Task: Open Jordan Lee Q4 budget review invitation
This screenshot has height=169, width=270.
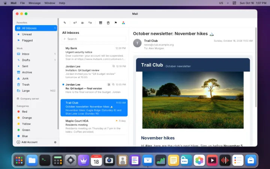Action: coord(94,72)
